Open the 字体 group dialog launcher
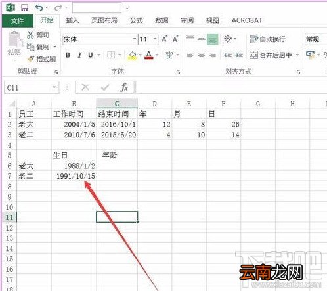Viewport: 327px width, 291px height. pyautogui.click(x=179, y=72)
